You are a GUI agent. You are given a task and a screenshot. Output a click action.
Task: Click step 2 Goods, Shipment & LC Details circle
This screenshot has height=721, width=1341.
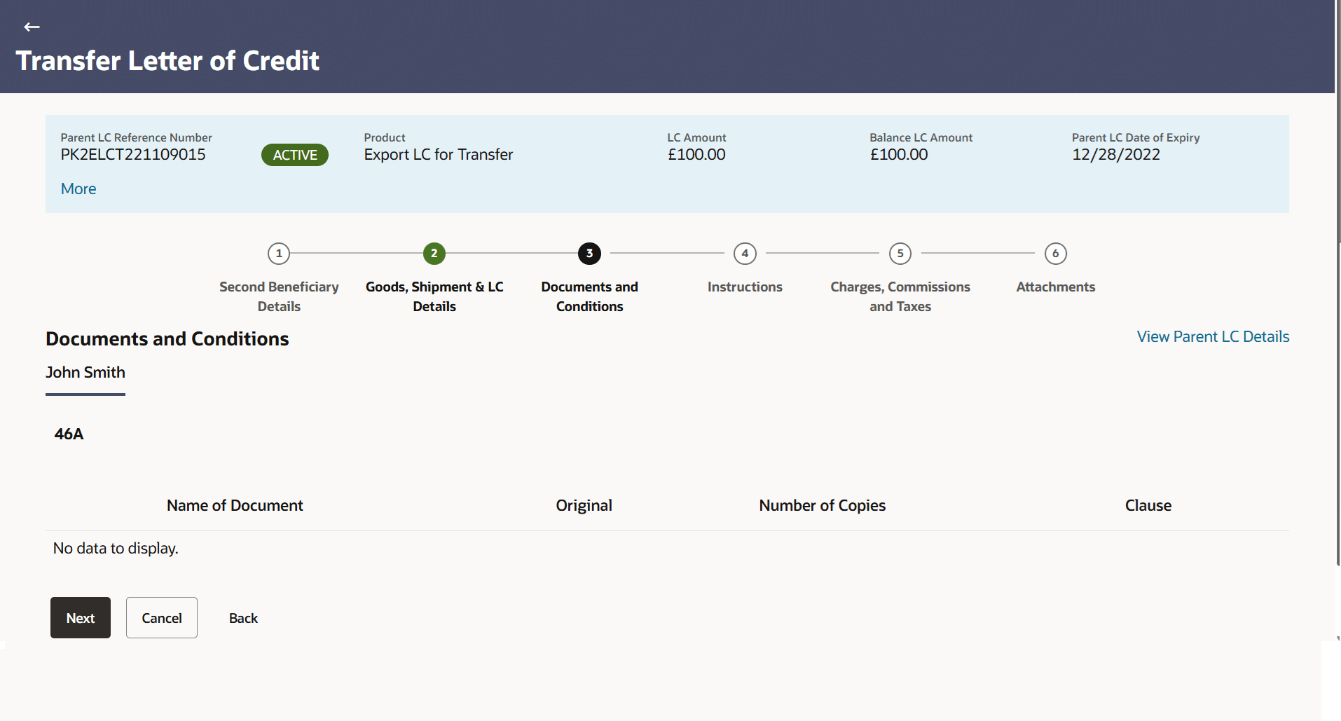pyautogui.click(x=434, y=254)
